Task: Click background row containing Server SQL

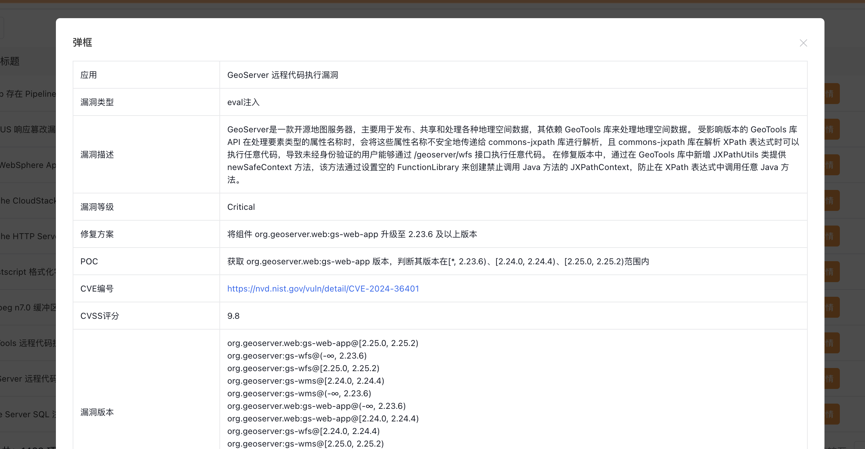Action: [28, 414]
